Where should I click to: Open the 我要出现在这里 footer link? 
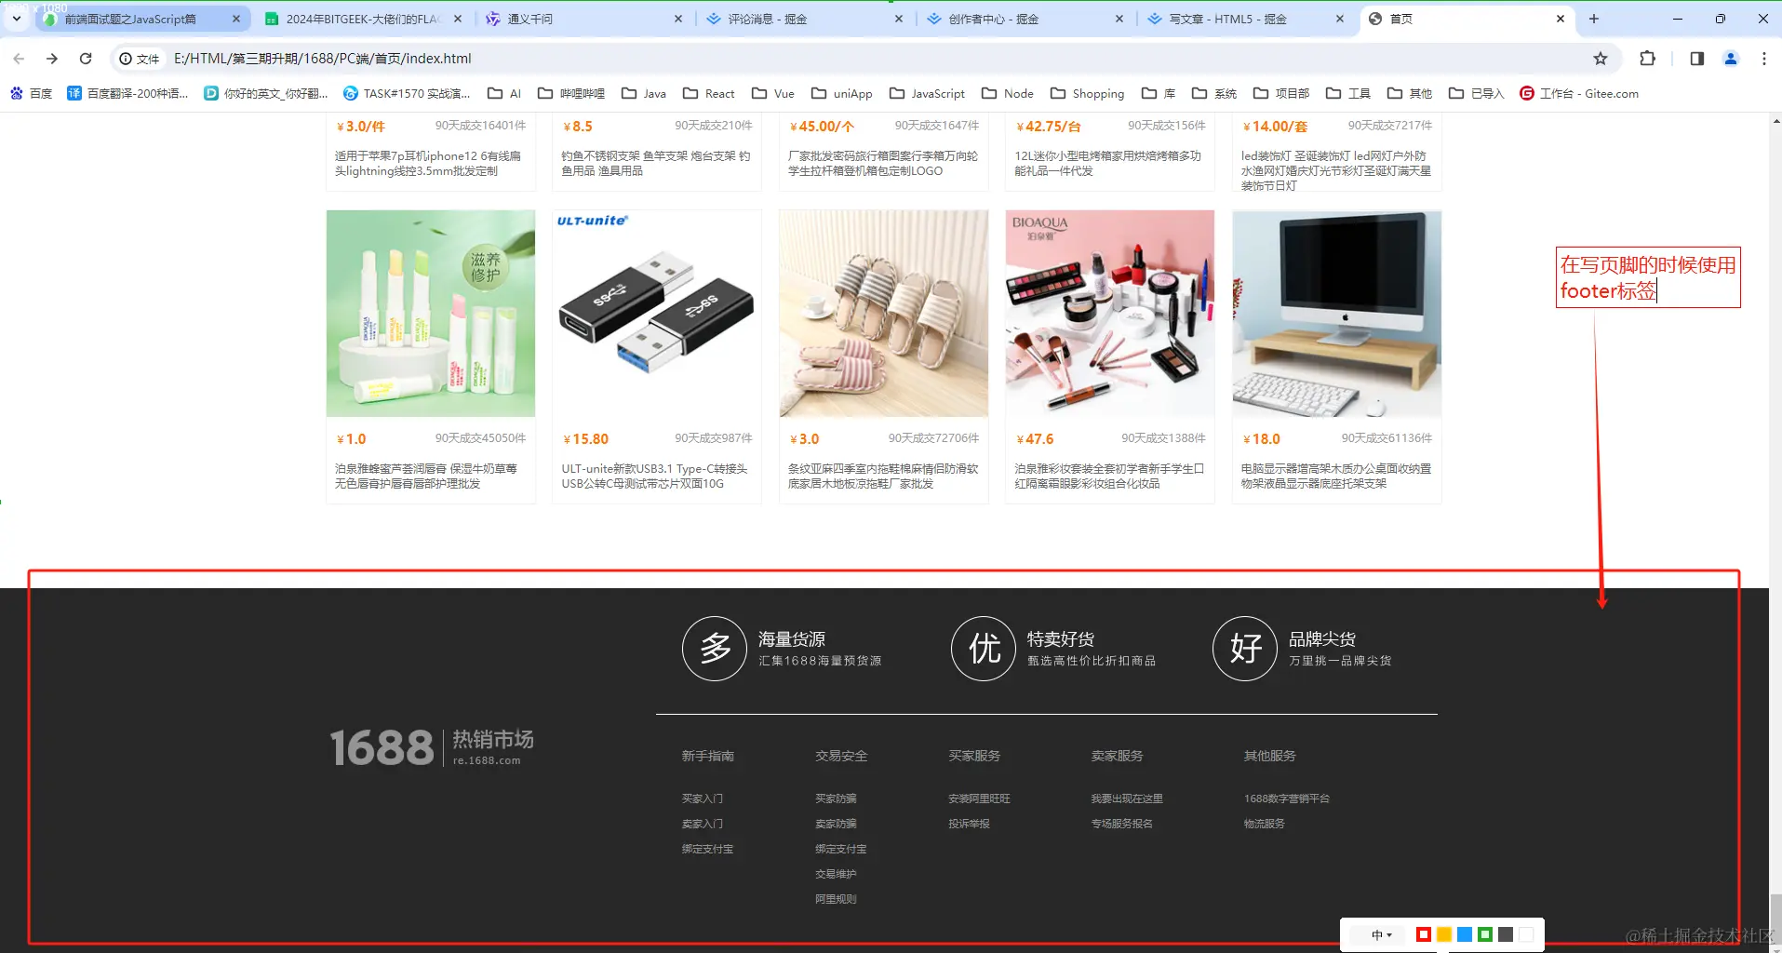tap(1127, 799)
